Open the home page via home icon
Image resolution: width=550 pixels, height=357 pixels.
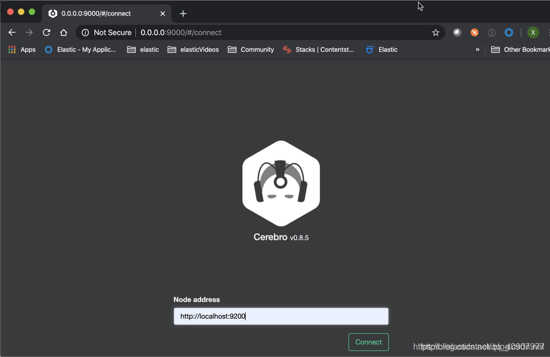64,33
